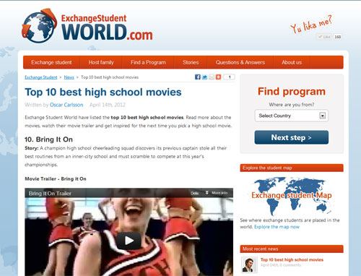Click the Yu lika me? handwritten text

pos(311,25)
